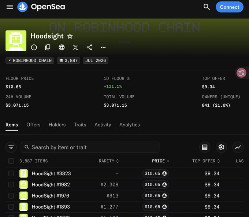249x217 pixels.
Task: Sort by PRICE column header
Action: (x=160, y=161)
